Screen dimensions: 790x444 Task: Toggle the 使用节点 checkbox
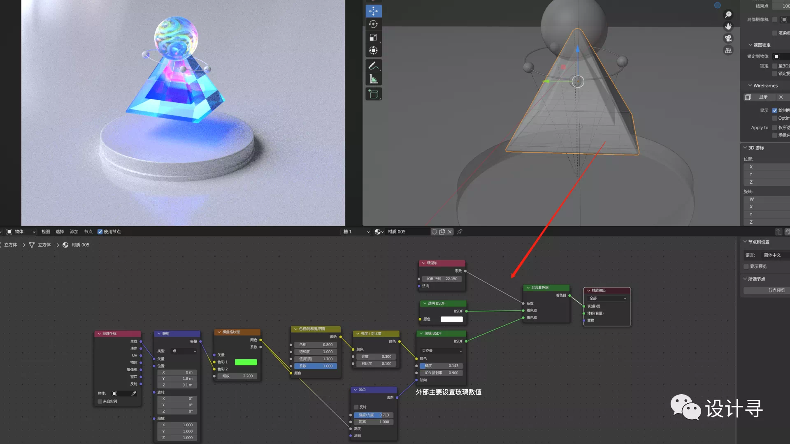tap(100, 232)
